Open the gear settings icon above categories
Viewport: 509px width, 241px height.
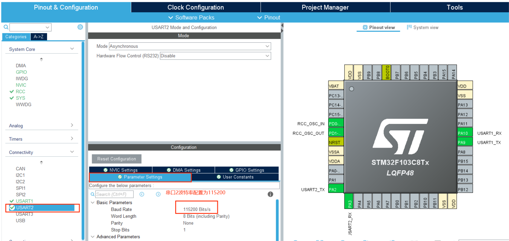(x=80, y=27)
